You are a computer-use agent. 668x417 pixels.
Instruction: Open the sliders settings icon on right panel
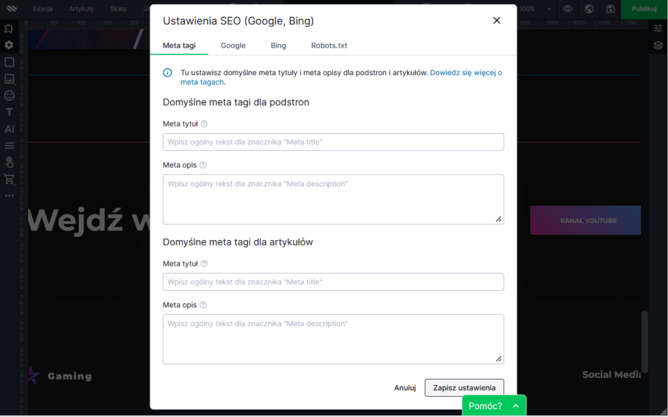pyautogui.click(x=658, y=29)
